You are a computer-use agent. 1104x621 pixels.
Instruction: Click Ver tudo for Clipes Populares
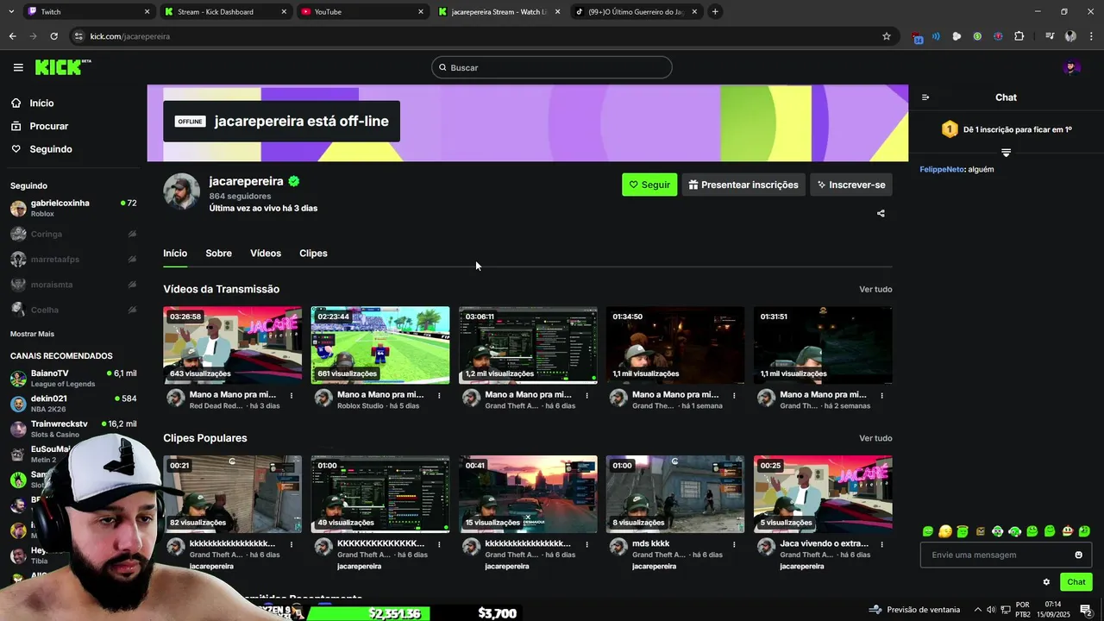[875, 438]
